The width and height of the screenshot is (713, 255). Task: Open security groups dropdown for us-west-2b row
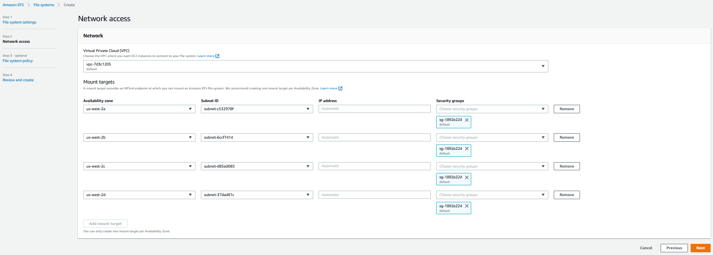492,138
